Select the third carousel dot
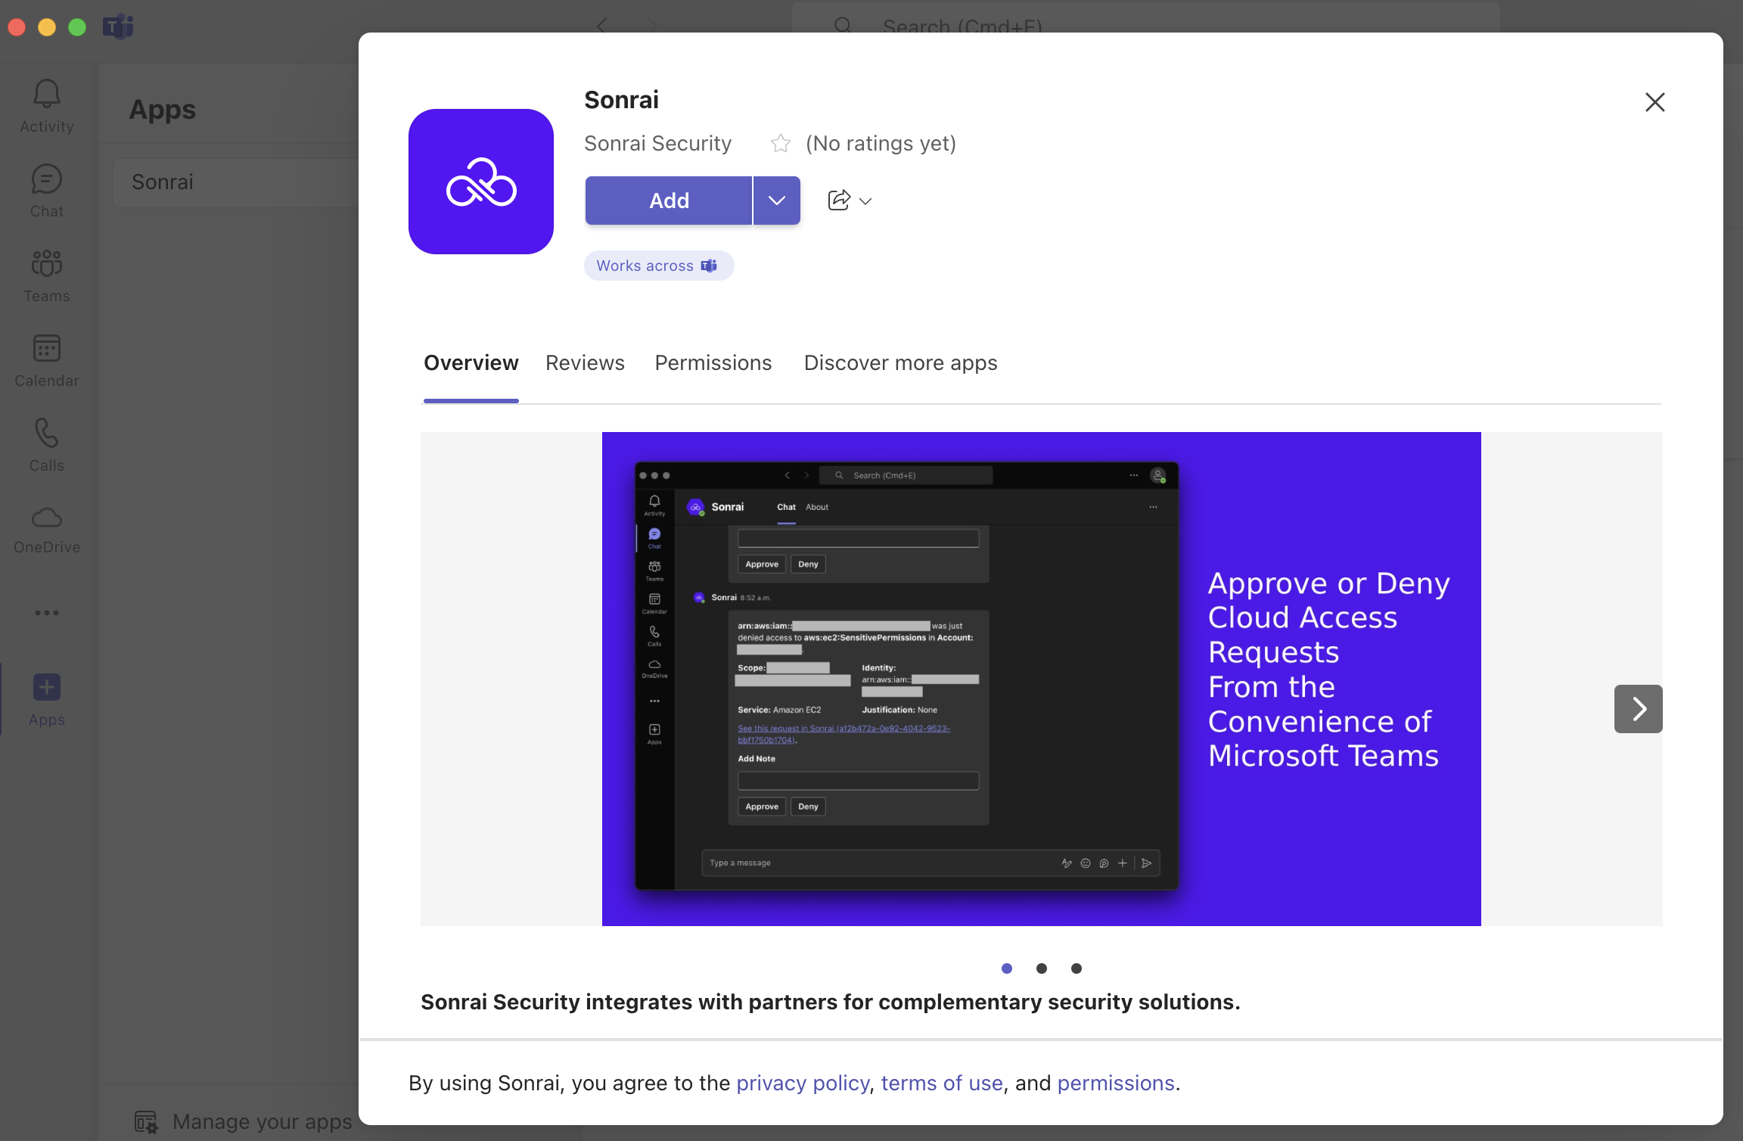 1077,968
